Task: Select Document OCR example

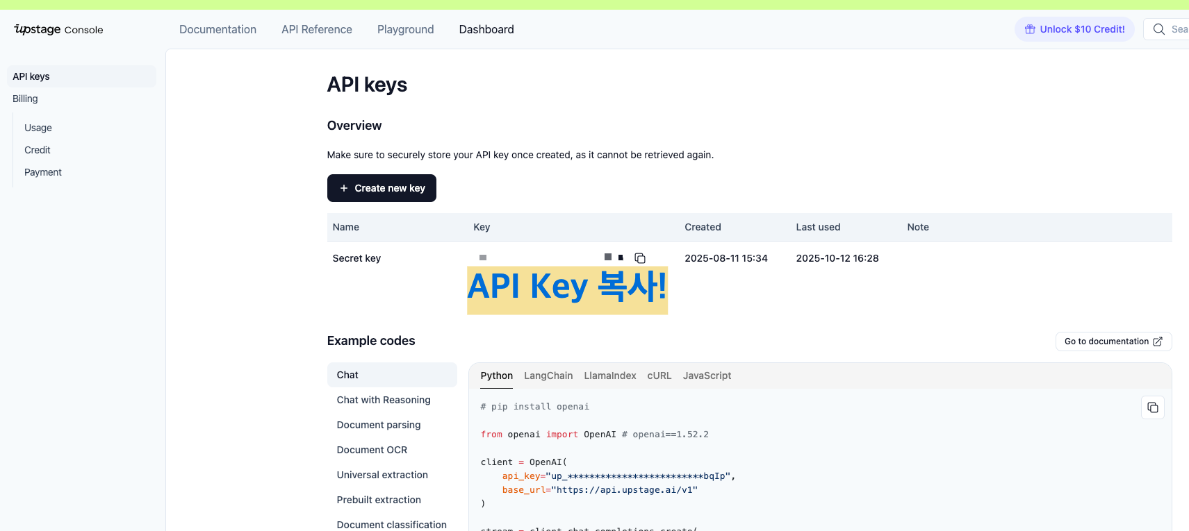Action: pos(372,450)
